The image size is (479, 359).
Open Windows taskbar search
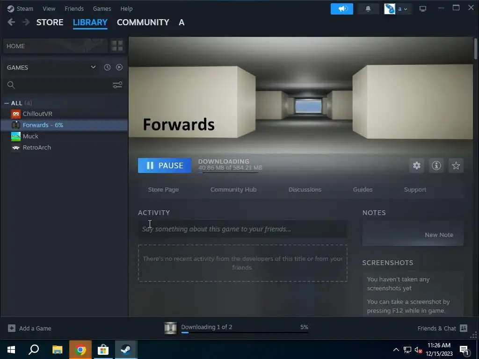pos(34,350)
